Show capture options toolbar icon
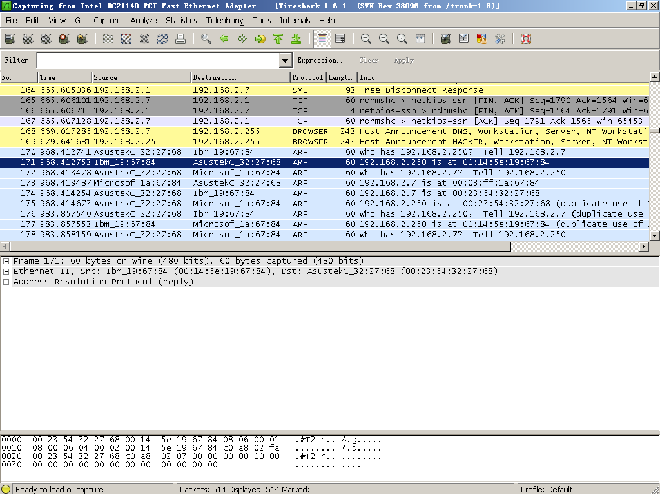The width and height of the screenshot is (660, 495). [x=28, y=39]
